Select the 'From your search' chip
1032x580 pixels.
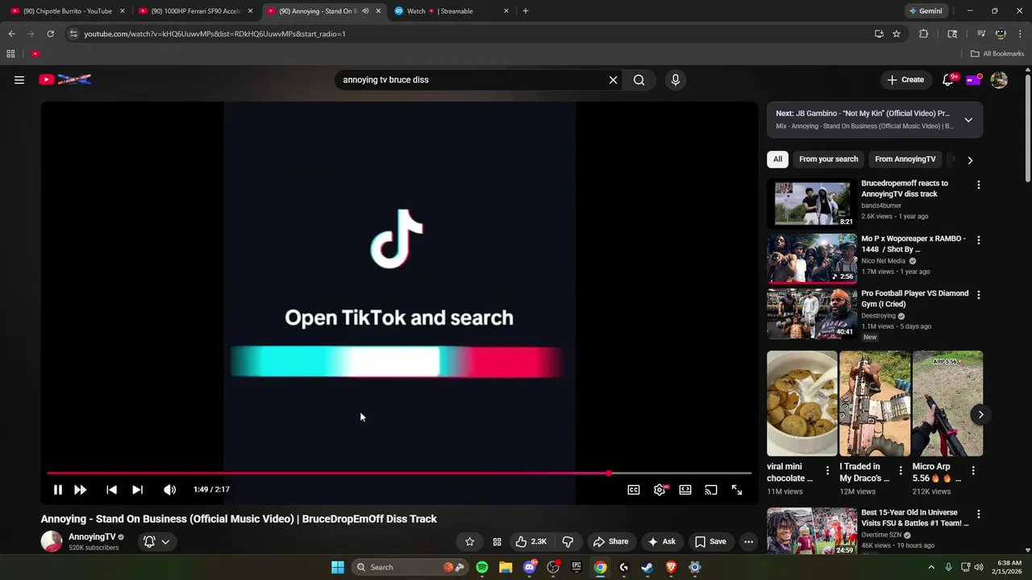(x=828, y=159)
